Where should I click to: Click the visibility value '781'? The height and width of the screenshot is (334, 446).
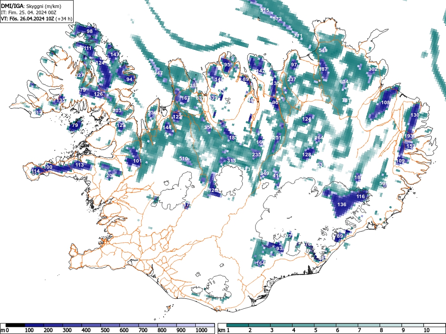(346, 100)
